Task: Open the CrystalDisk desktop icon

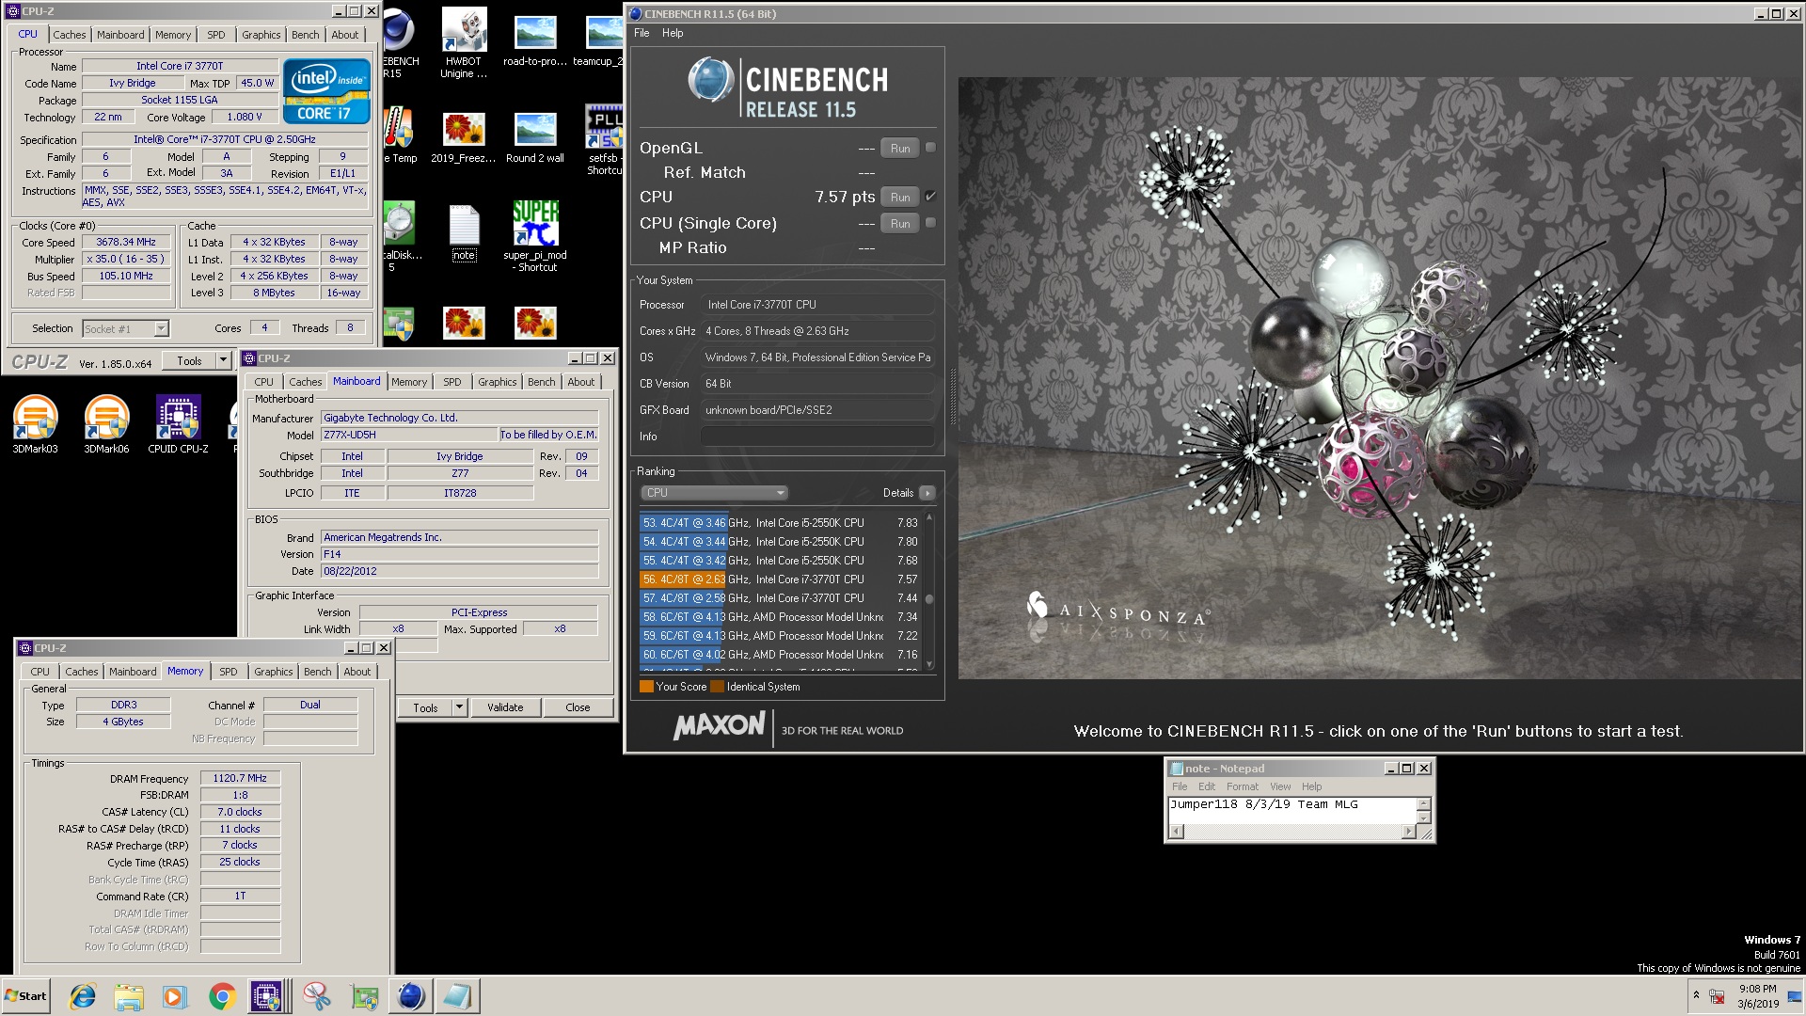Action: (x=400, y=235)
